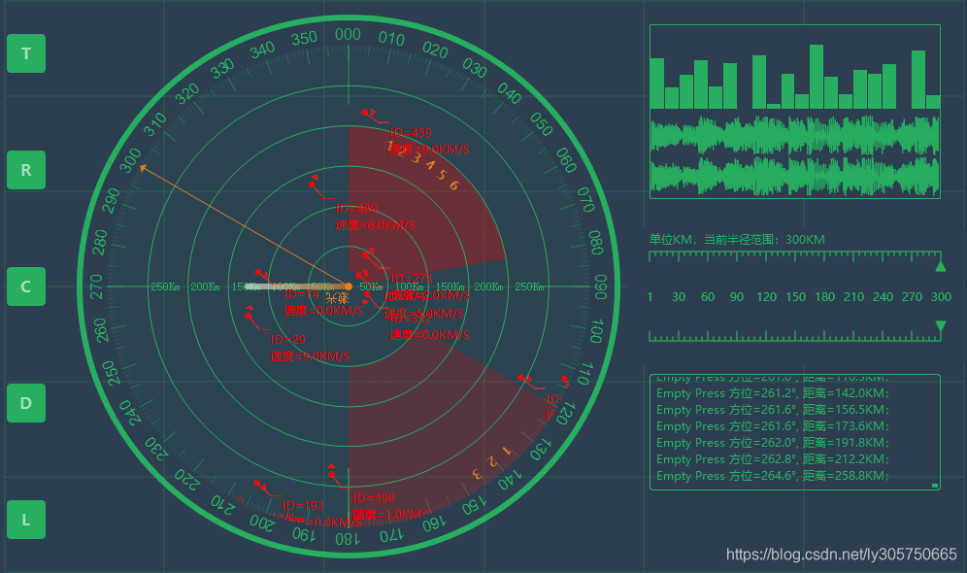
Task: Click log entry with distance 258.8KM
Action: point(773,476)
